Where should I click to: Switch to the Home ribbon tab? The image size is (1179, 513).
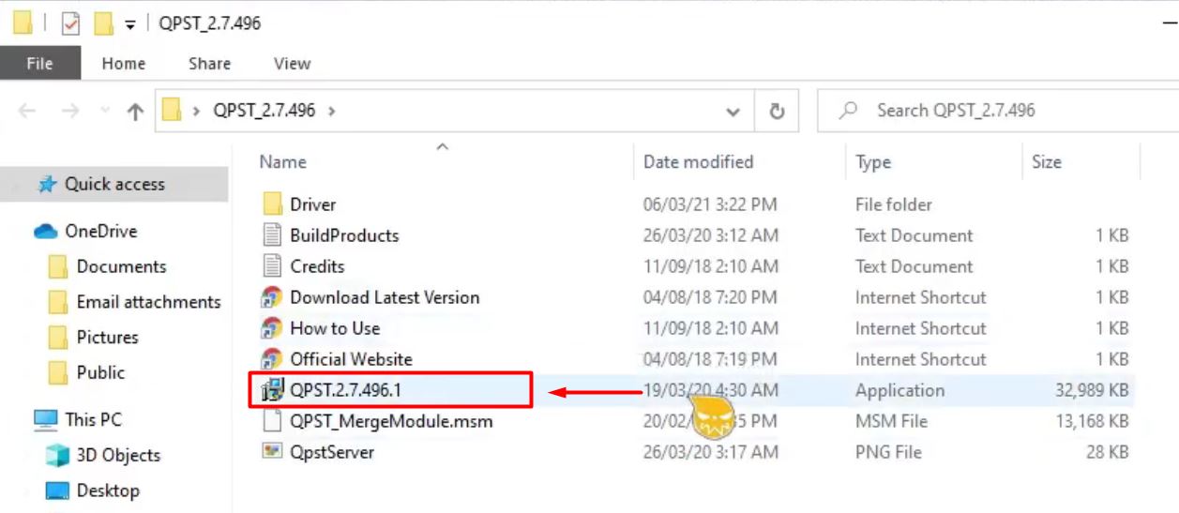[x=124, y=64]
